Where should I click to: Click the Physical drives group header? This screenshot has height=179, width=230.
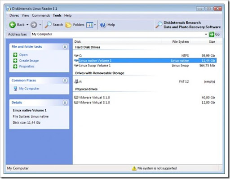(86, 89)
